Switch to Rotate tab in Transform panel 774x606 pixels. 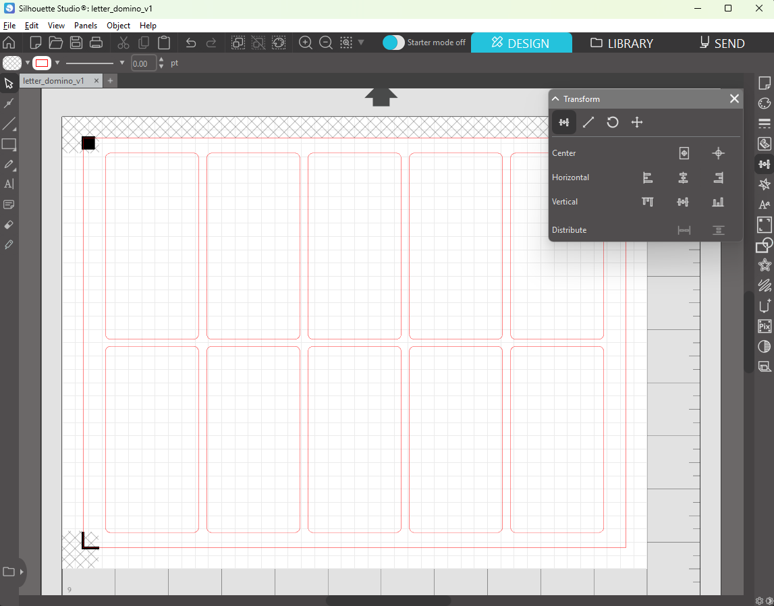click(613, 122)
